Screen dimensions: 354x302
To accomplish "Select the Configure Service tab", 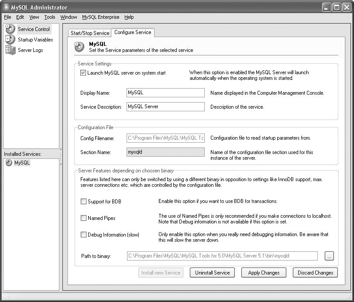I will click(x=133, y=32).
